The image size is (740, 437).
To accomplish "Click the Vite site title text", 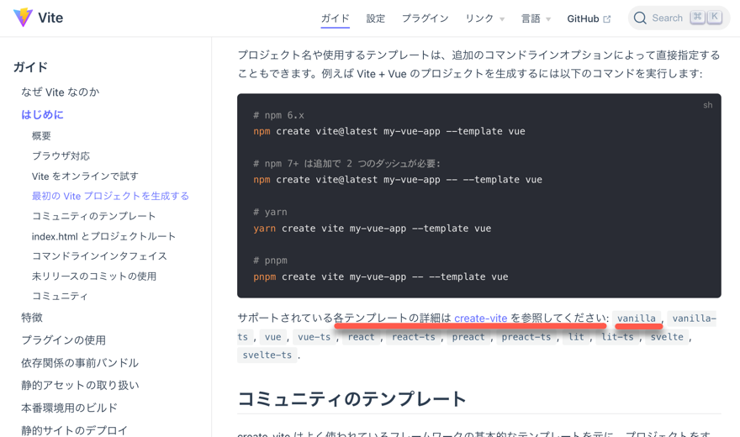I will click(x=50, y=18).
